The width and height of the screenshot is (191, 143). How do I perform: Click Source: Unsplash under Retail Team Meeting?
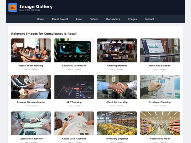point(31,69)
